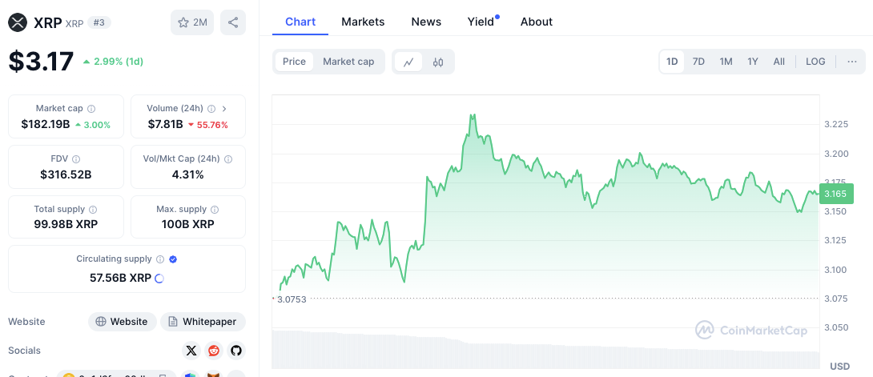Open XRP's GitHub social link

pos(236,351)
